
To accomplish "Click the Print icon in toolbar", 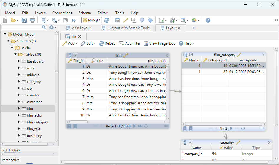I will click(x=32, y=20).
